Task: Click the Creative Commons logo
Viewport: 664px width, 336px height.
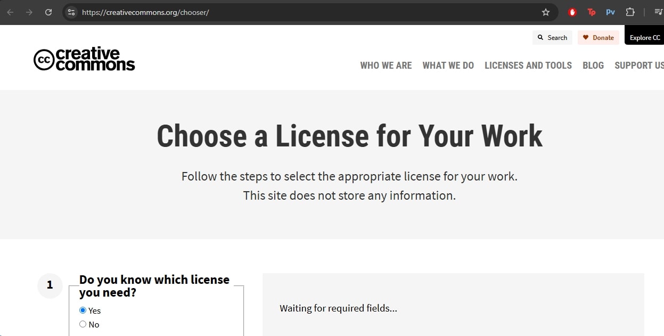Action: tap(84, 59)
